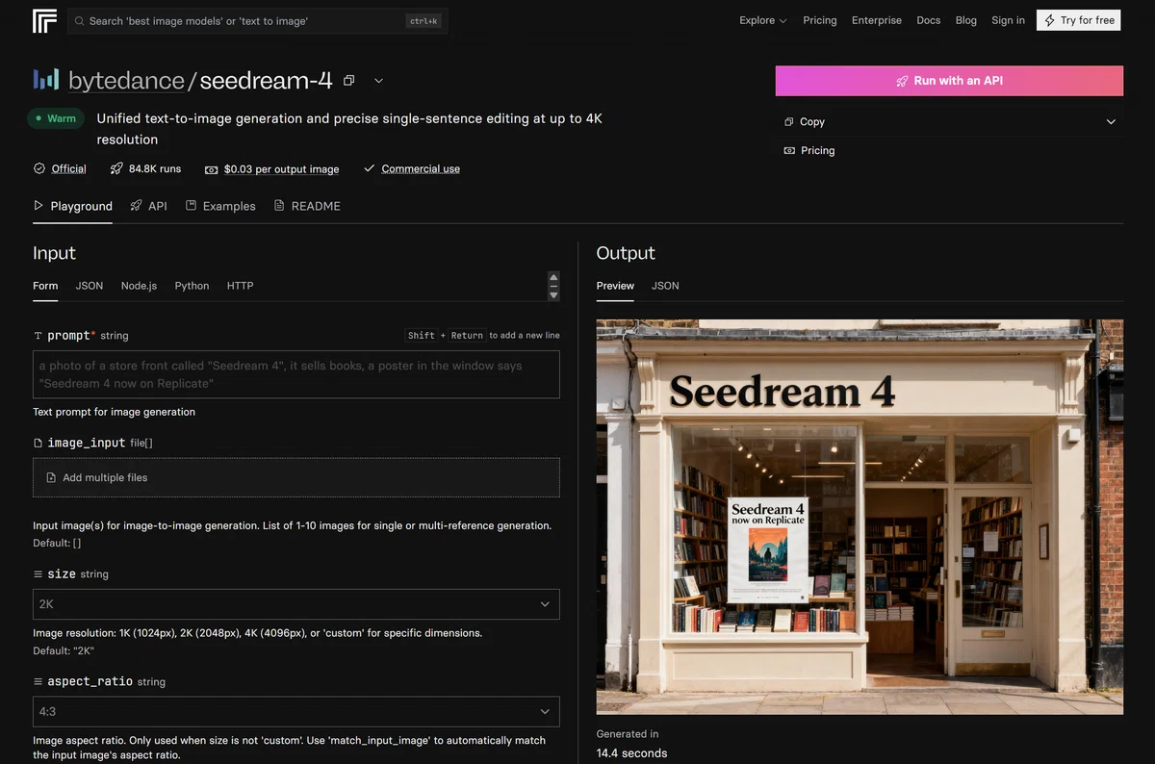This screenshot has height=764, width=1155.
Task: Click the bytedance owner link
Action: click(126, 81)
